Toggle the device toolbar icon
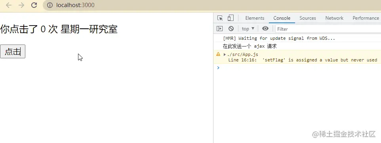 click(x=231, y=18)
